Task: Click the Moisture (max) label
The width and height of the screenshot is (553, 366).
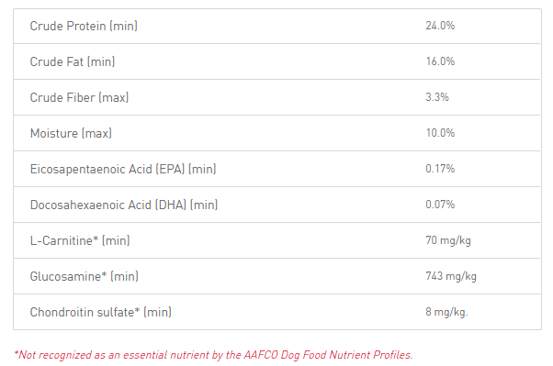Action: [71, 134]
